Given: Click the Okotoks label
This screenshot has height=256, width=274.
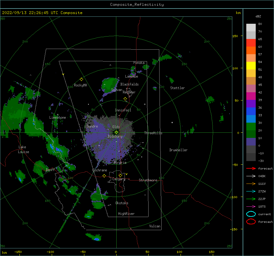Looking at the screenshot, I should point(122,203).
